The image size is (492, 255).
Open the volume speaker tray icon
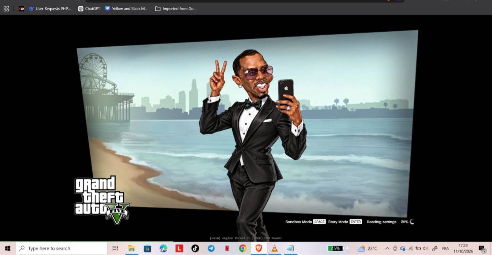425,249
